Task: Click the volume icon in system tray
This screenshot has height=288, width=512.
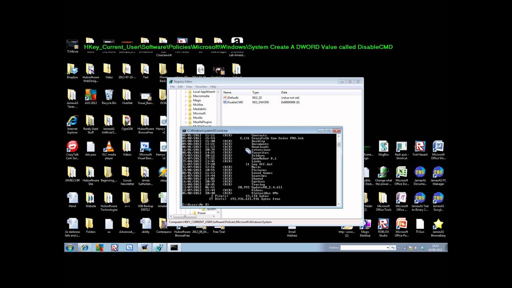Action: coord(417,248)
